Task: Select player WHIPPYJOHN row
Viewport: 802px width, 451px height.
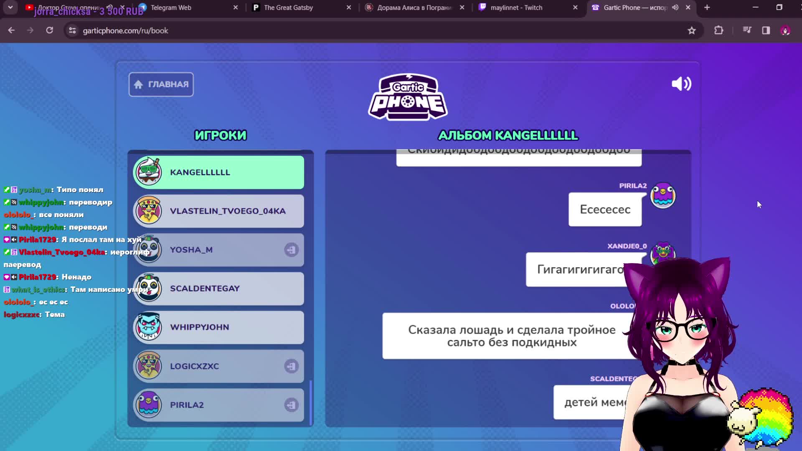Action: (x=218, y=327)
